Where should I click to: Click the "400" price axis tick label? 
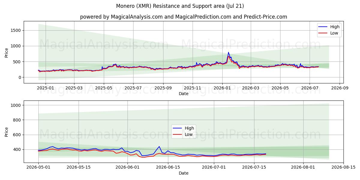17,149
